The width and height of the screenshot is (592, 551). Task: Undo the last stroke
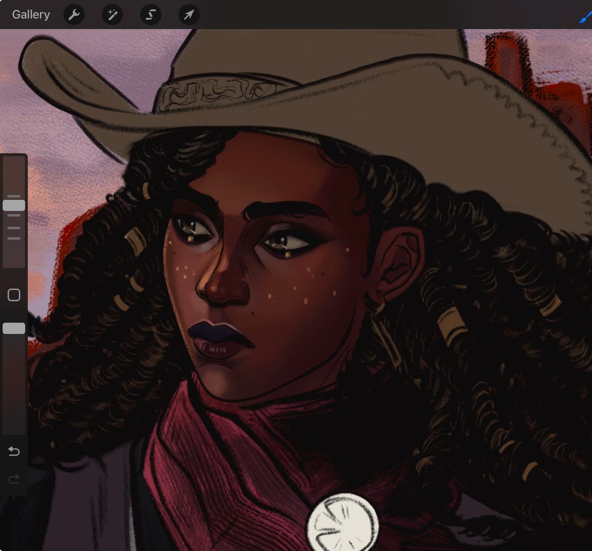pos(14,451)
